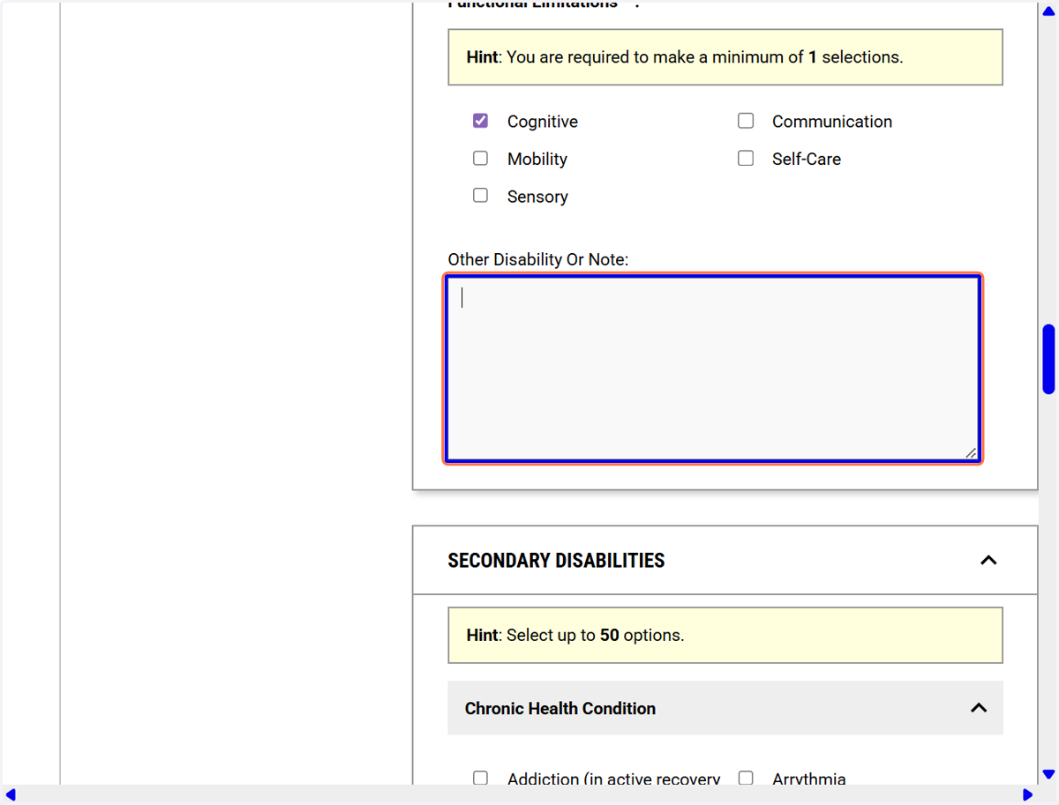Click the 'Other Disability Or Note:' label
The height and width of the screenshot is (805, 1059).
coord(537,259)
